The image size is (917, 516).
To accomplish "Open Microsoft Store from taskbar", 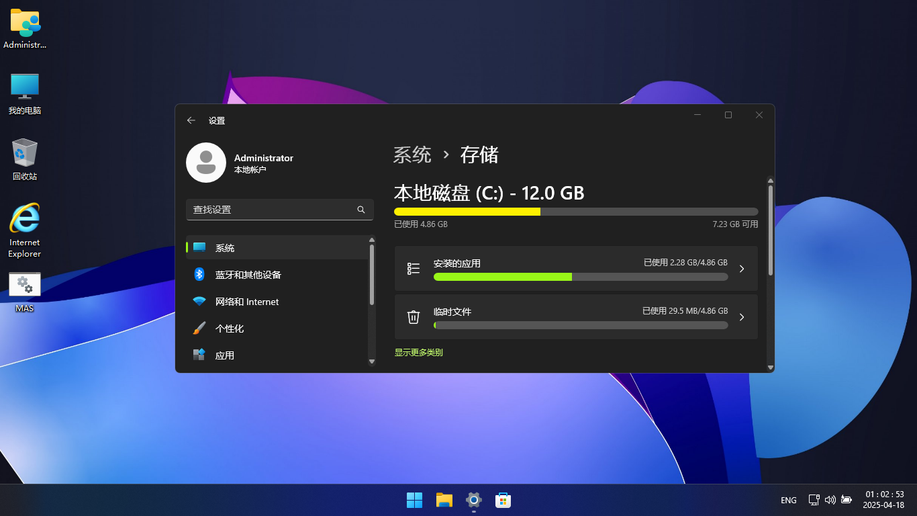I will (x=503, y=500).
